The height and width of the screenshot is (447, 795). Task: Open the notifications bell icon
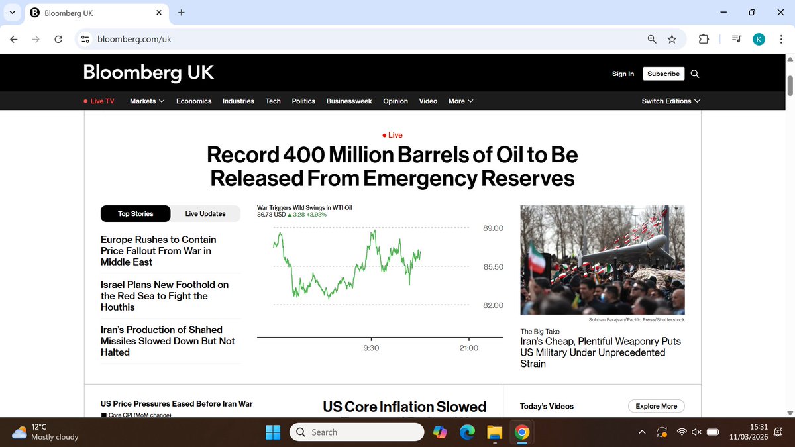(x=778, y=432)
